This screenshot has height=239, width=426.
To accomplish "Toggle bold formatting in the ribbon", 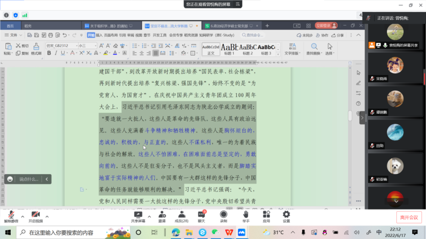I will (49, 53).
